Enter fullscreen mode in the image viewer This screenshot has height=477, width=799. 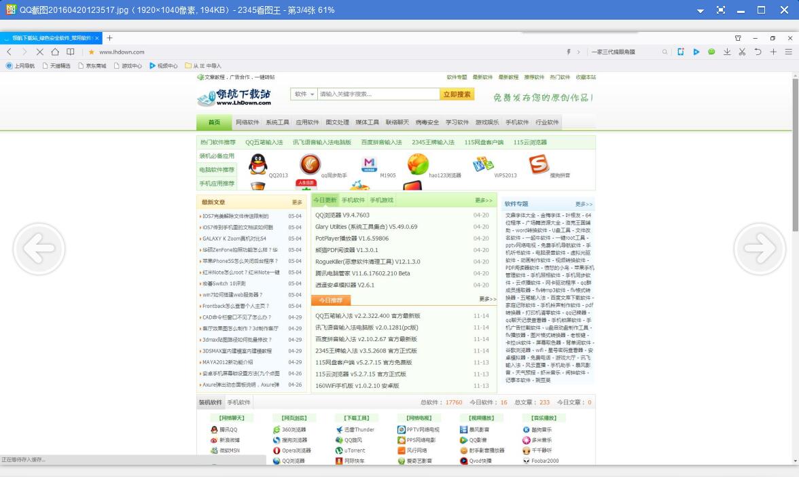pos(720,10)
